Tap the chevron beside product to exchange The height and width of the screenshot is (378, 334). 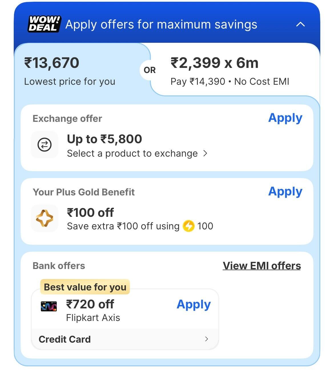[205, 153]
